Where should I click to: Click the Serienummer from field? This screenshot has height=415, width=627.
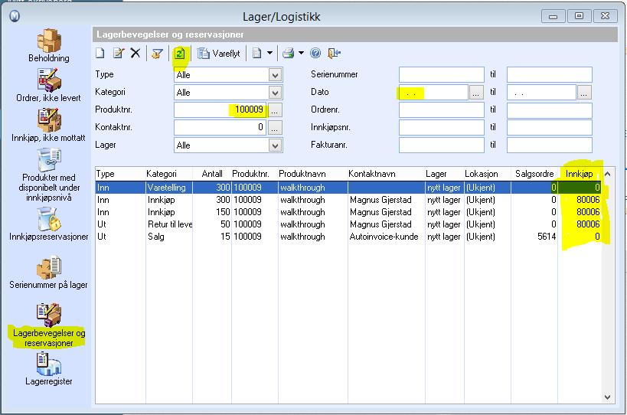442,75
